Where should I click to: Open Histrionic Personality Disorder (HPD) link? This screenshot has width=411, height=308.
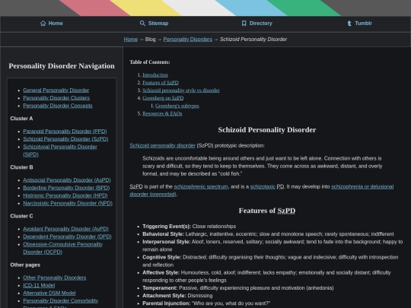[65, 195]
